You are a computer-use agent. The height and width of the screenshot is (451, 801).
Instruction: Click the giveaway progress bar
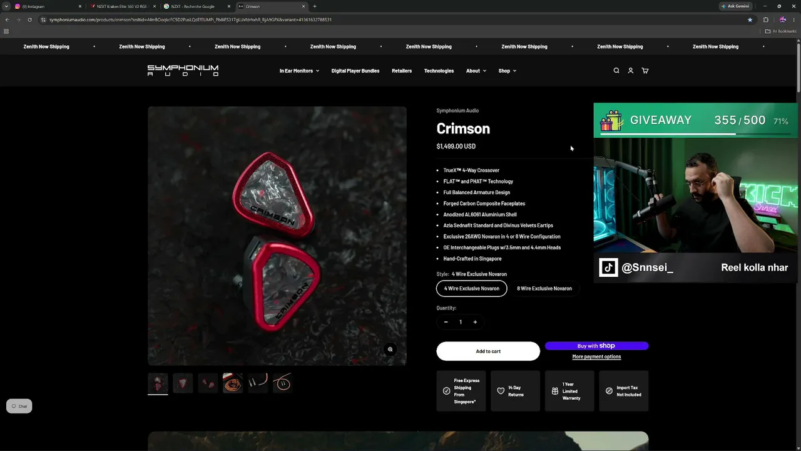695,133
